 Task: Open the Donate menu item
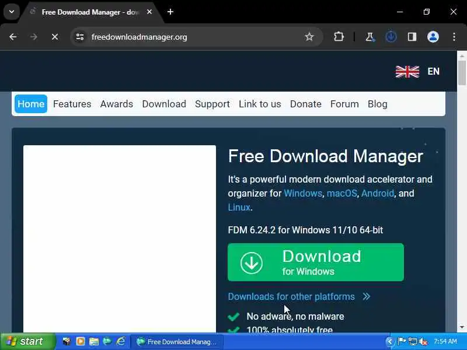tap(306, 104)
